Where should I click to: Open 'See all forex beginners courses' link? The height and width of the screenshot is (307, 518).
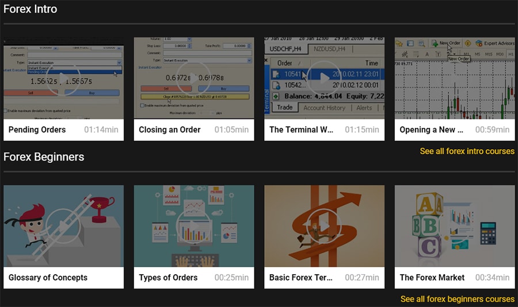(457, 299)
